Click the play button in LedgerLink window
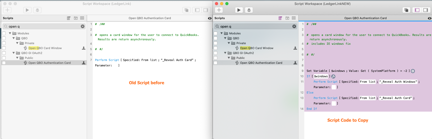Screen dimensions: 432x139 click(27, 10)
